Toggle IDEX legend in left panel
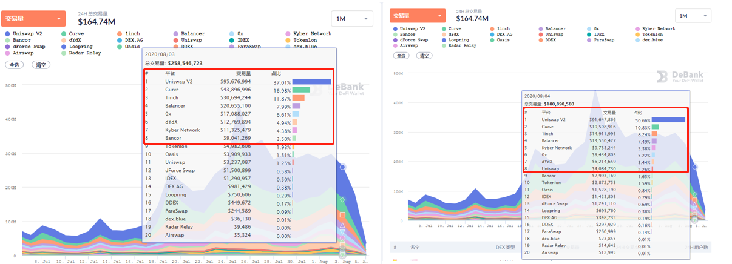732x264 pixels. pos(239,40)
